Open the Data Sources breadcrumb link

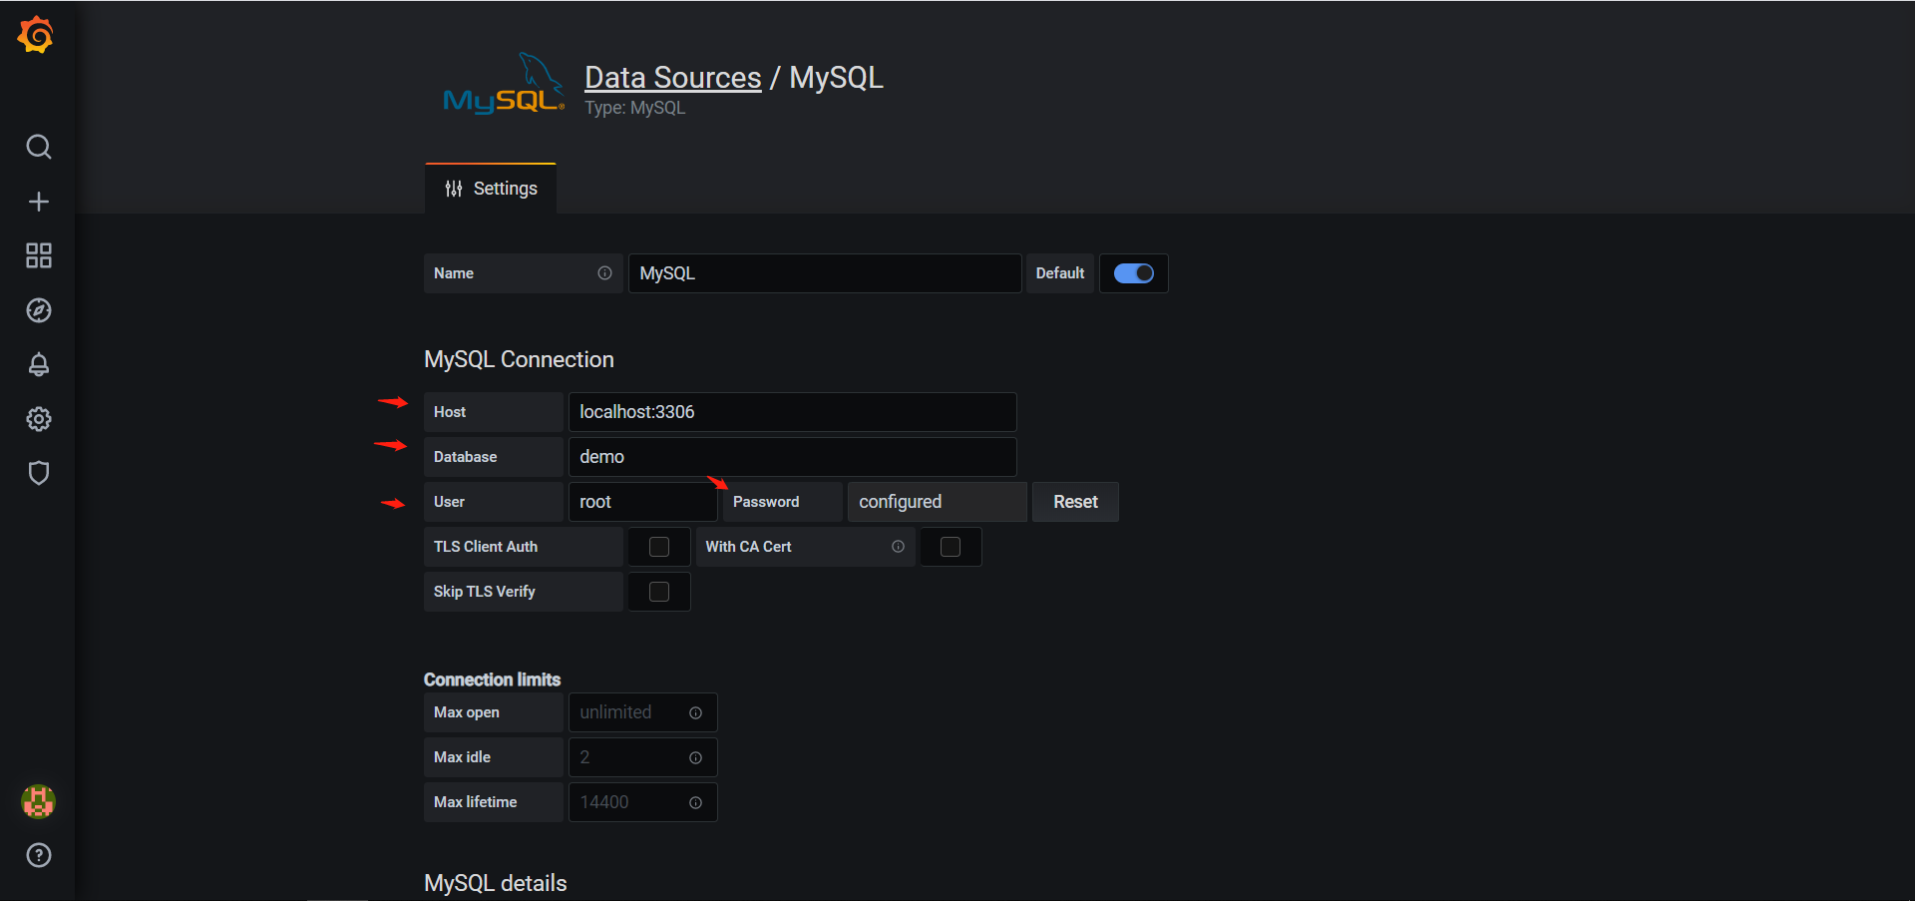coord(672,77)
